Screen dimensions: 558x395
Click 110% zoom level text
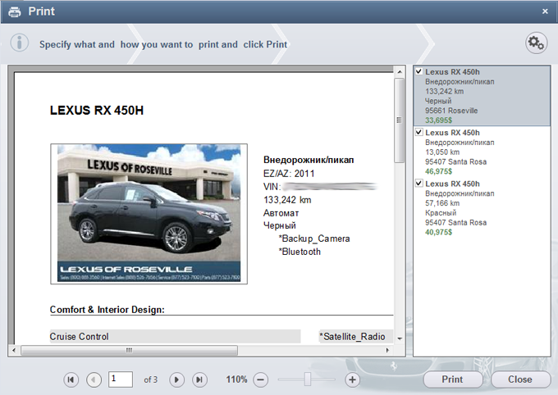click(x=236, y=379)
